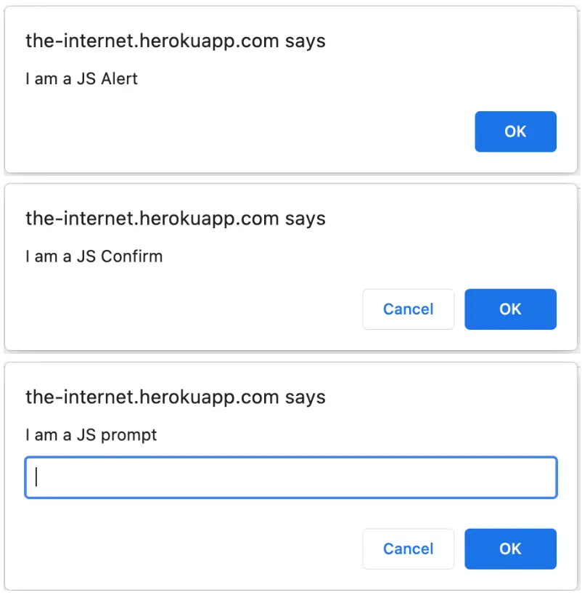Focus the JS prompt text input field
This screenshot has width=582, height=600.
coord(290,477)
